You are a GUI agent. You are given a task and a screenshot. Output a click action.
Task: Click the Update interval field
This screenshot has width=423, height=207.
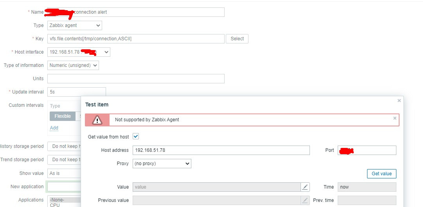point(76,92)
